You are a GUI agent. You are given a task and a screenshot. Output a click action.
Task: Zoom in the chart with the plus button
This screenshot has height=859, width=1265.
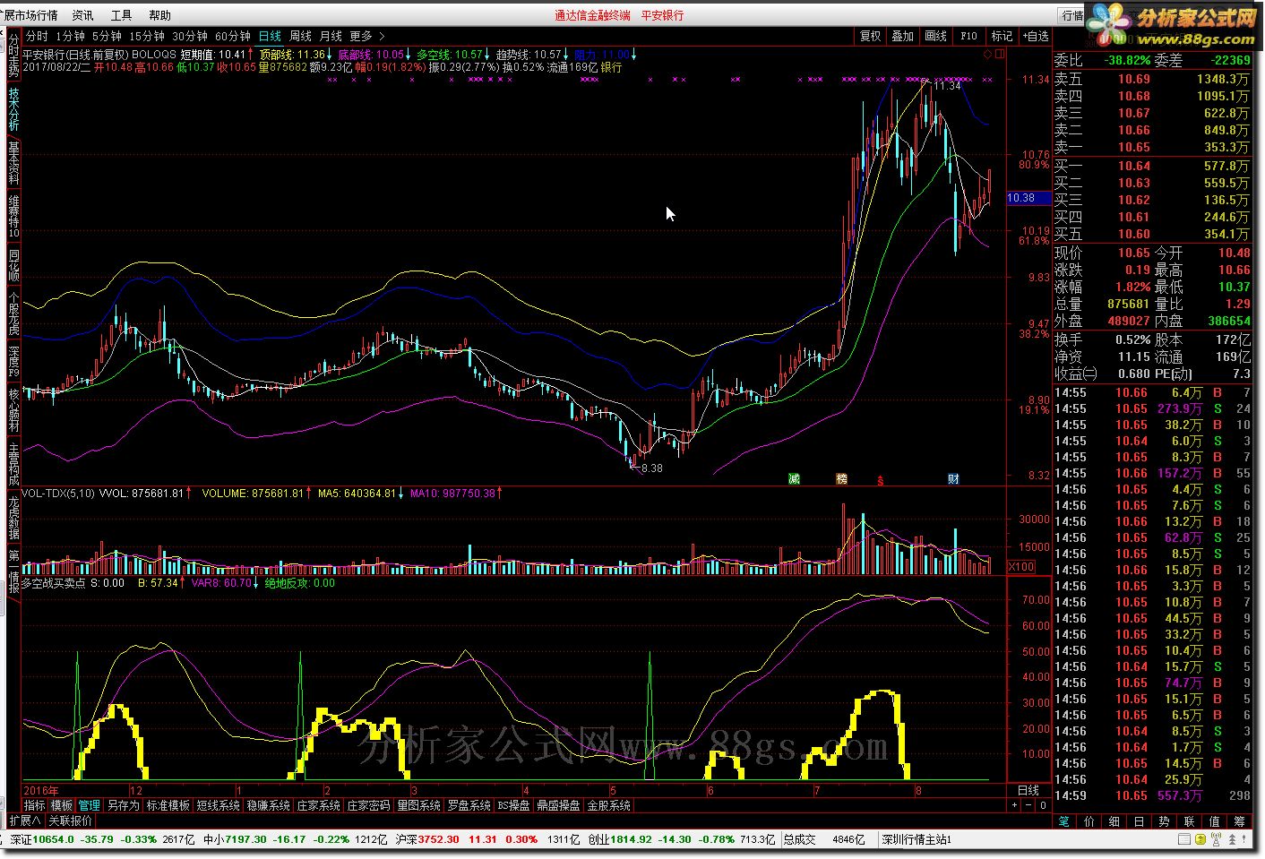pyautogui.click(x=1015, y=805)
